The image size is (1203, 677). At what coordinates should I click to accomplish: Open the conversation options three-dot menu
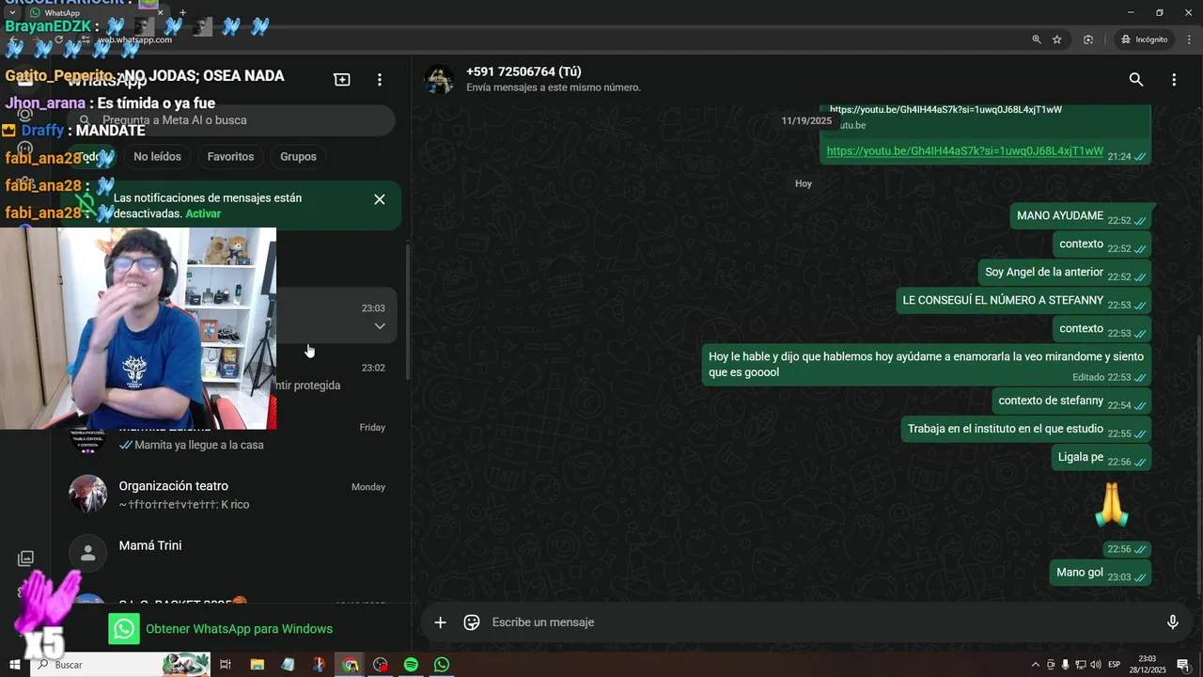tap(1174, 80)
